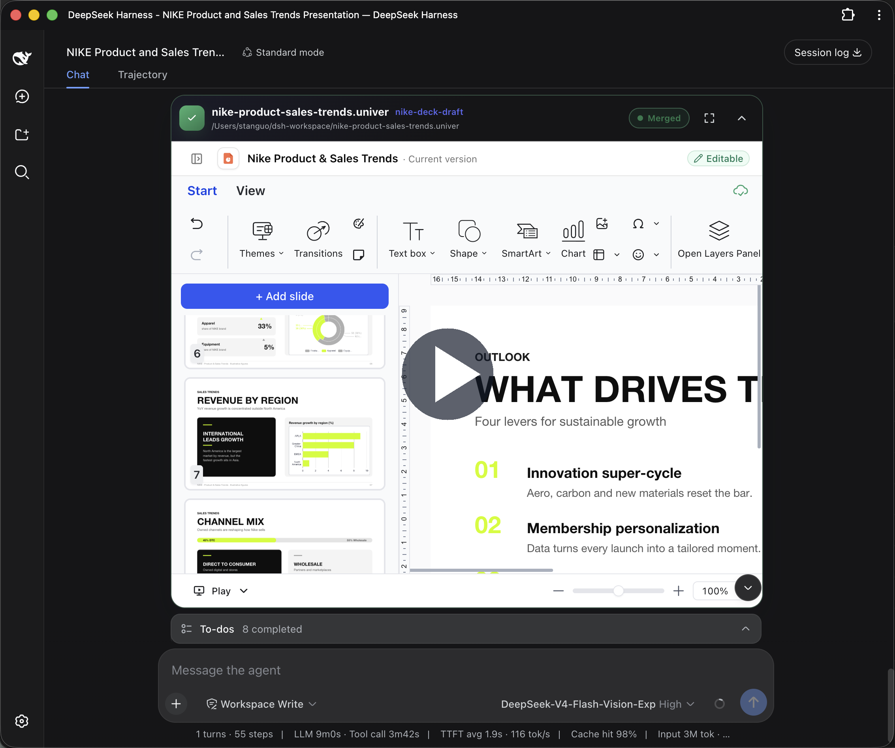This screenshot has height=748, width=895.
Task: Select the Channel Mix slide thumbnail
Action: [285, 536]
